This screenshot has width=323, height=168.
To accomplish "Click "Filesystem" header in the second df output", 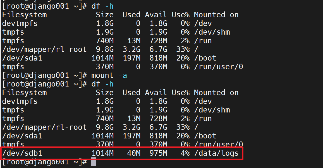I will coord(24,93).
